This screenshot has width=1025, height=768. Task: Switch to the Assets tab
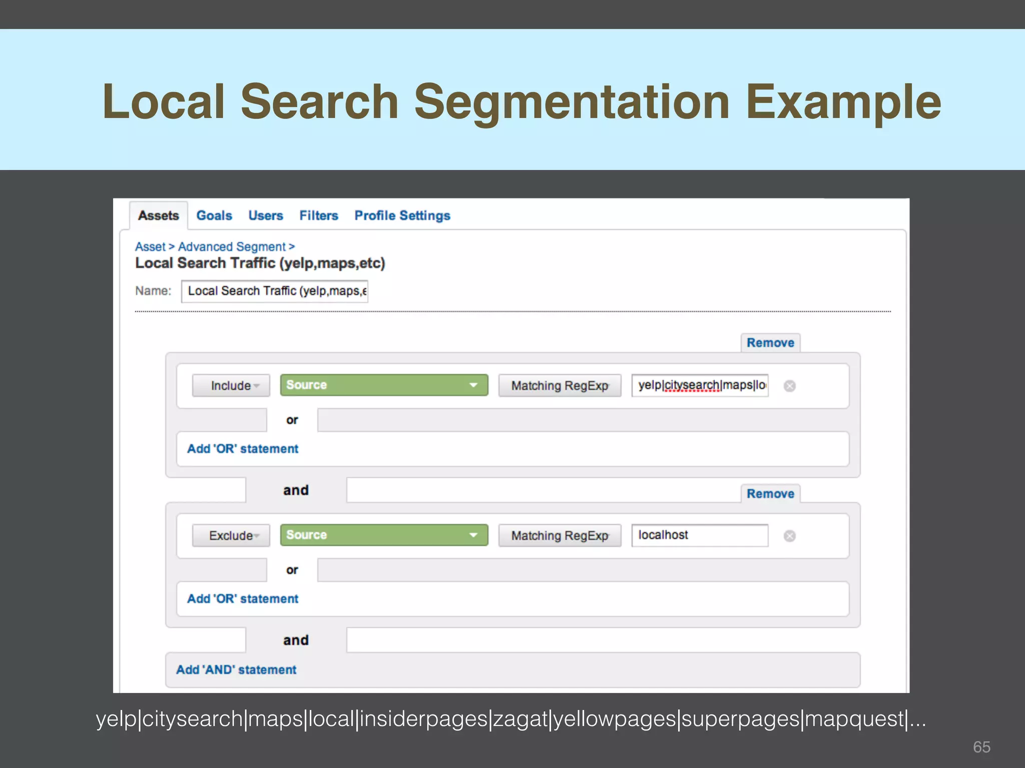pos(158,215)
